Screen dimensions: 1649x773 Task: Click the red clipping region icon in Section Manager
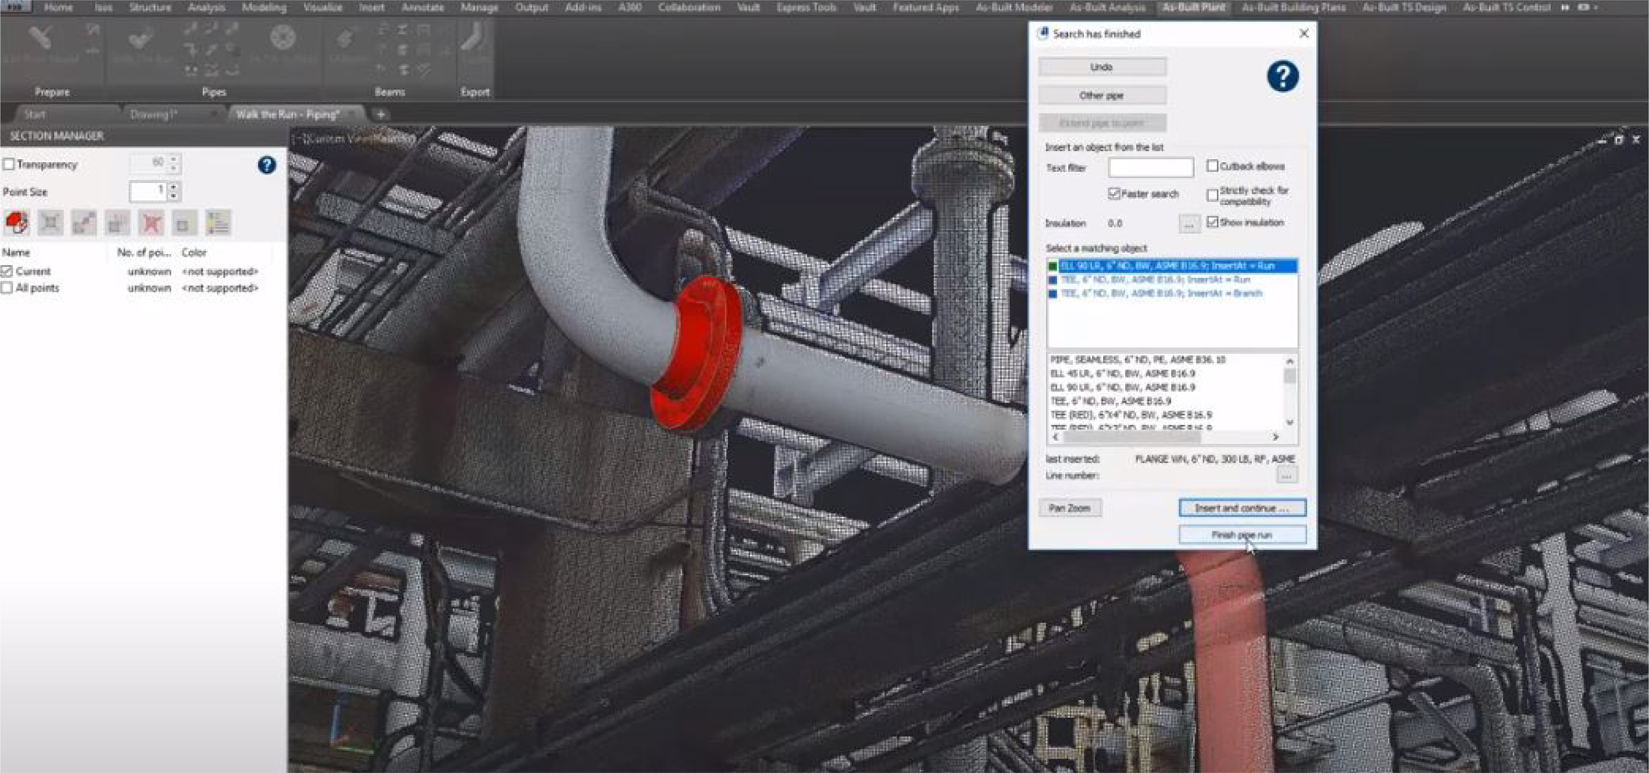coord(17,223)
